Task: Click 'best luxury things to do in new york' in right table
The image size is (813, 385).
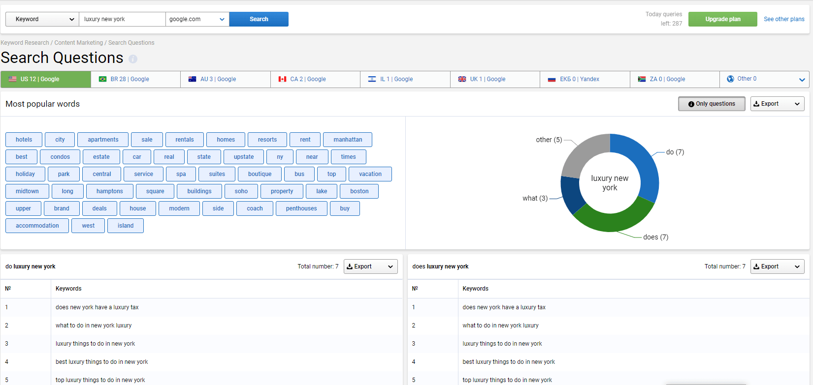Action: (509, 362)
